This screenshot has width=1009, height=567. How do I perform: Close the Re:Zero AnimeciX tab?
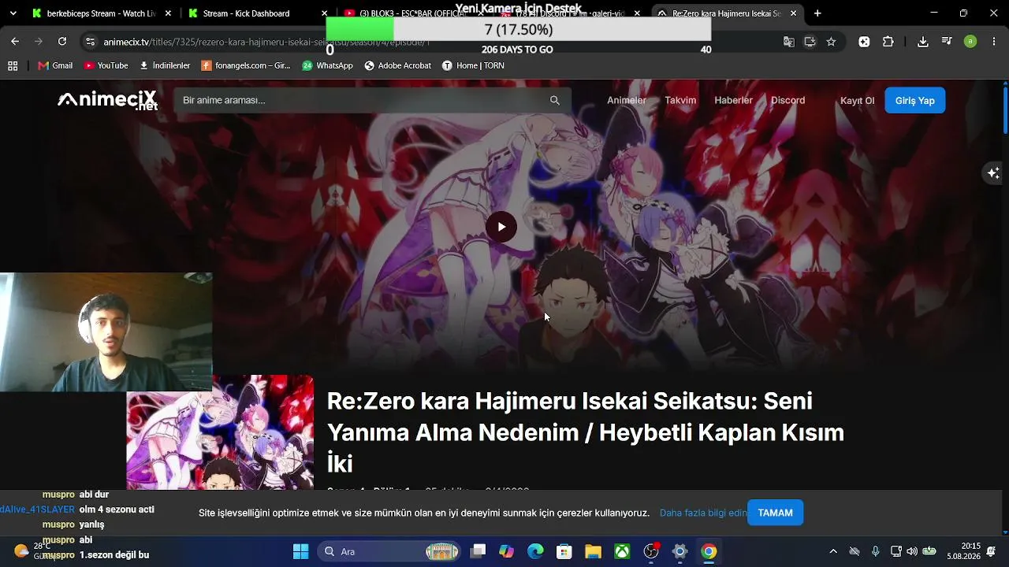[x=793, y=13]
